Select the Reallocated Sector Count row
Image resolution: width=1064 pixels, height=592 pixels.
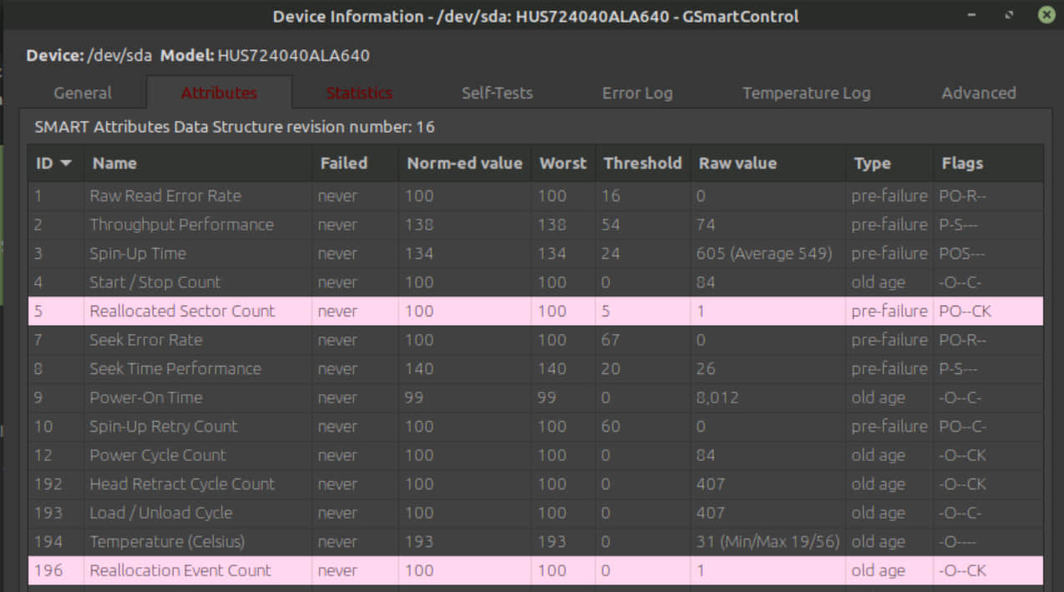[182, 311]
